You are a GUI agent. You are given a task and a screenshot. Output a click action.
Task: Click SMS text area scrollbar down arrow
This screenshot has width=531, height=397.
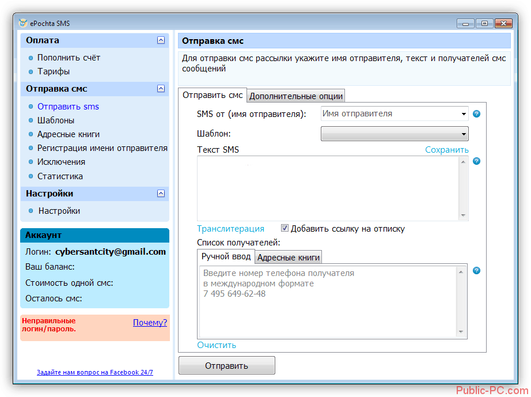pyautogui.click(x=463, y=215)
